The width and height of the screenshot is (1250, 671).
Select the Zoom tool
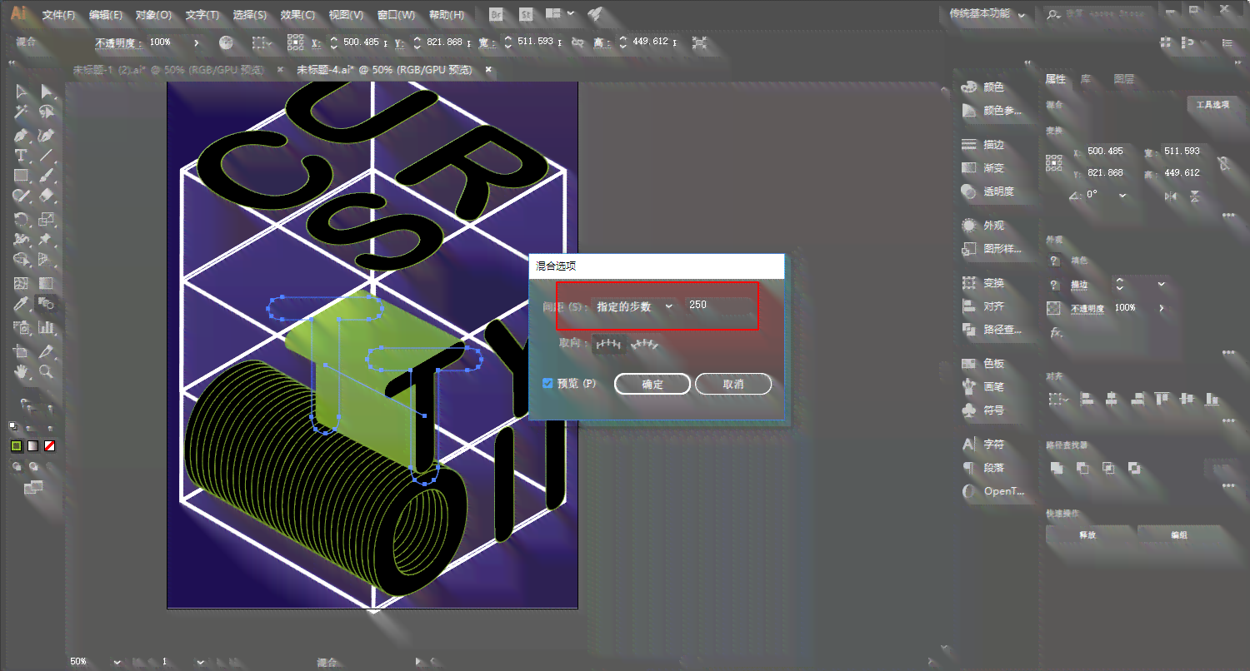[x=47, y=372]
